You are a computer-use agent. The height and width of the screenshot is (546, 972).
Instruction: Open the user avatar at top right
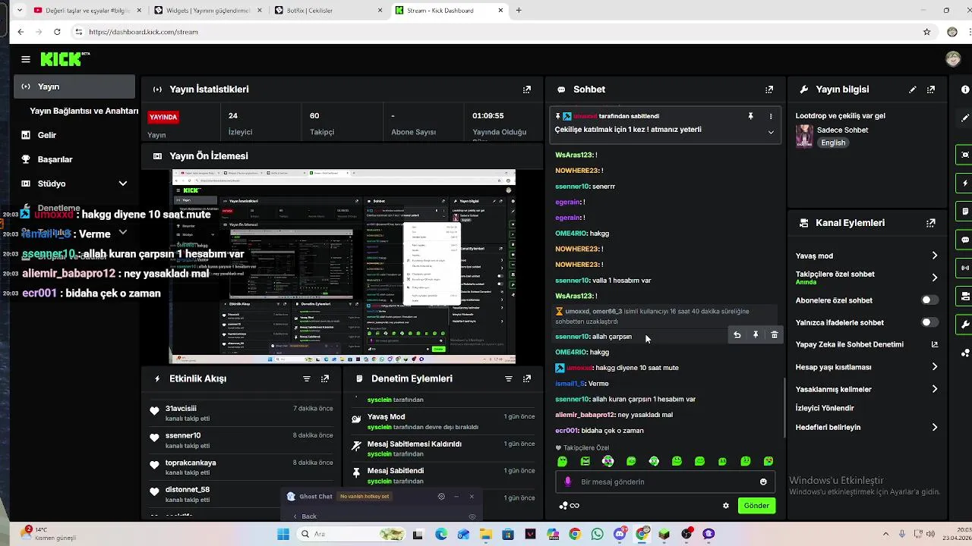click(x=953, y=59)
